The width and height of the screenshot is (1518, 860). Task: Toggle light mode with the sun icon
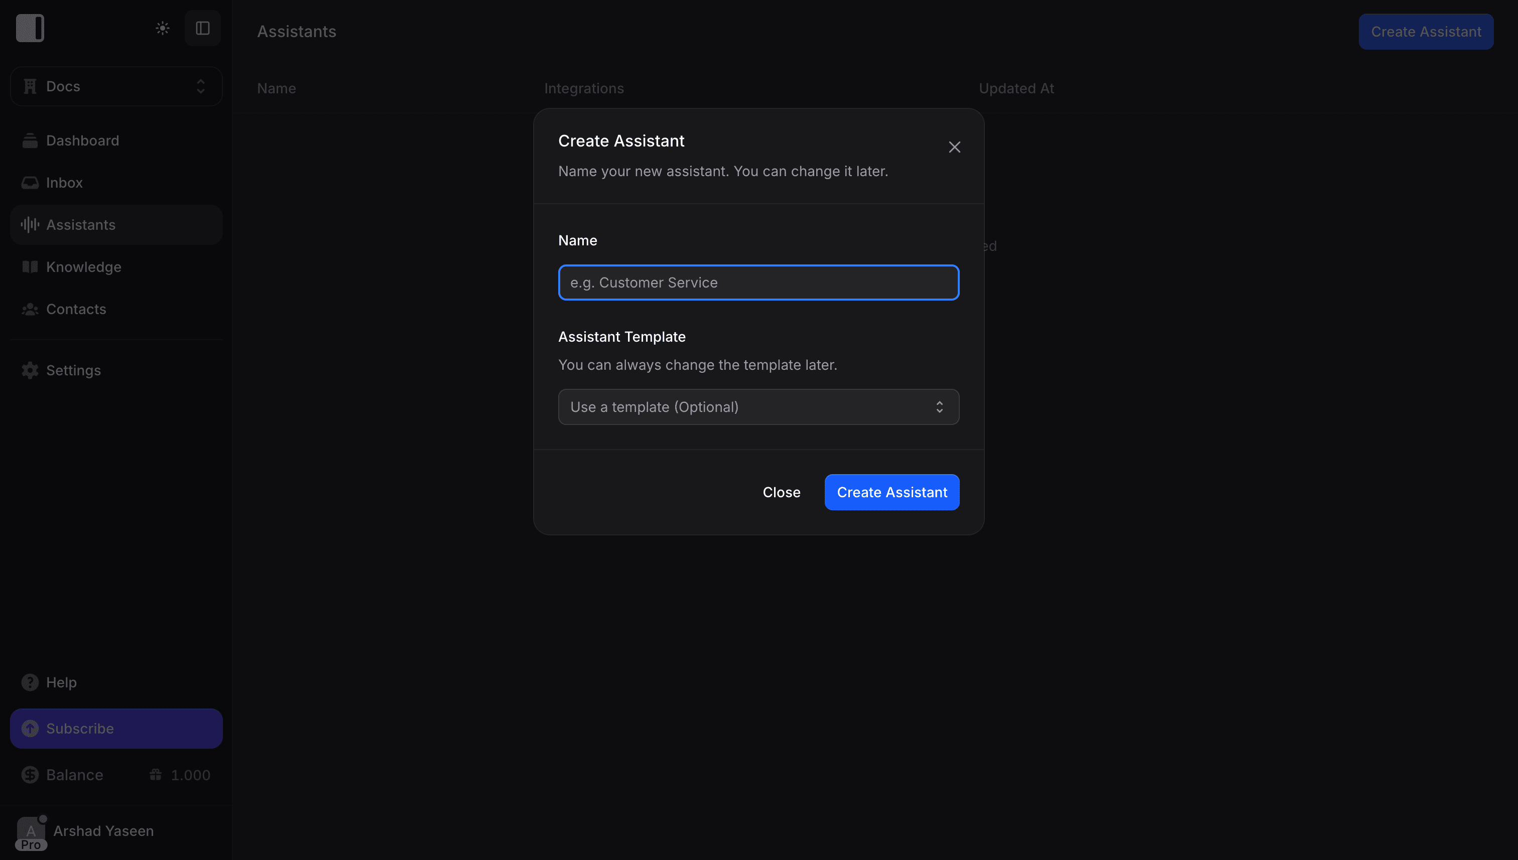(162, 28)
